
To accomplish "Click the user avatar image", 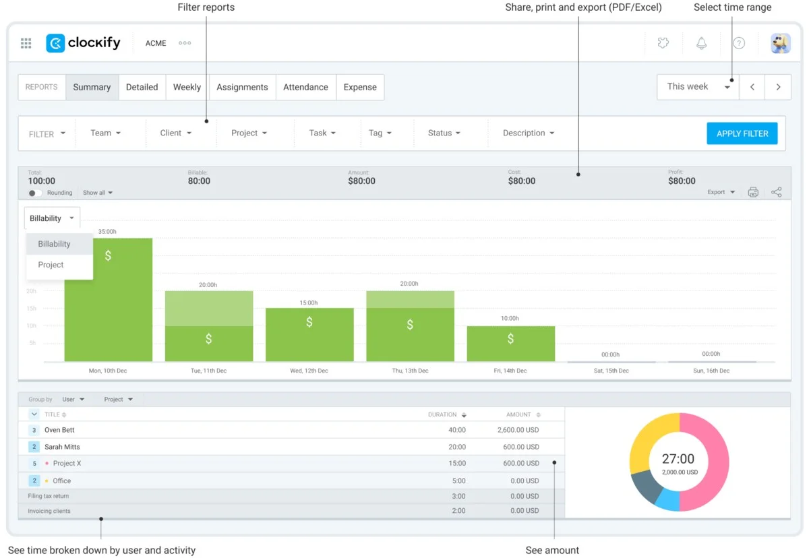I will point(780,42).
